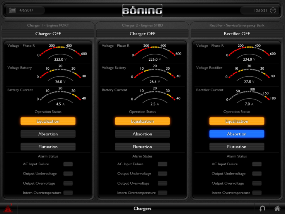Click Output Overvoltage indicator for Charger 2
Viewport: 285px width, 214px height.
(x=162, y=183)
